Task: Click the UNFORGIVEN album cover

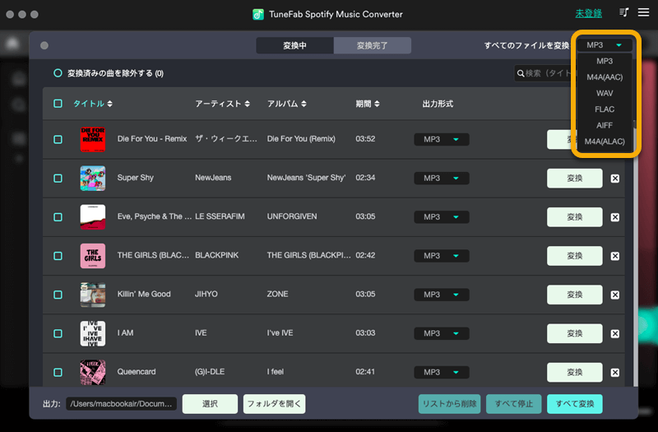Action: coord(93,217)
